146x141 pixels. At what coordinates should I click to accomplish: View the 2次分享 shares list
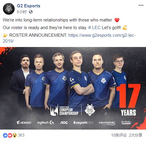pos(135,135)
